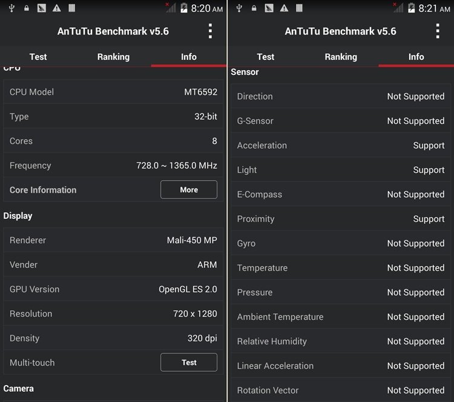
Task: Select the Proximity sensor row
Action: (341, 219)
